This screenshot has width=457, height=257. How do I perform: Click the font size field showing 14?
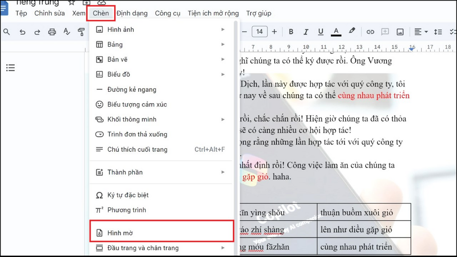pos(259,32)
